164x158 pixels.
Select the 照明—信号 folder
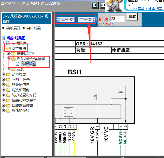click(x=21, y=80)
